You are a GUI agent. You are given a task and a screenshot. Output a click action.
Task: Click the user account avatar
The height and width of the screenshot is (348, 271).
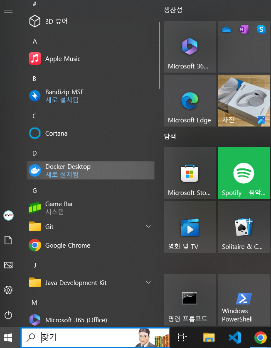[x=8, y=216]
